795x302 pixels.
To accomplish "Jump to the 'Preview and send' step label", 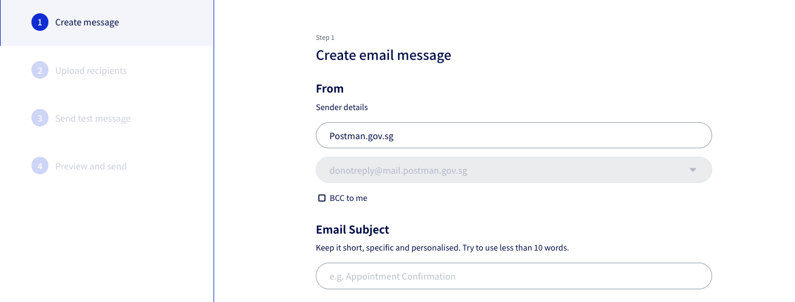I will 91,166.
